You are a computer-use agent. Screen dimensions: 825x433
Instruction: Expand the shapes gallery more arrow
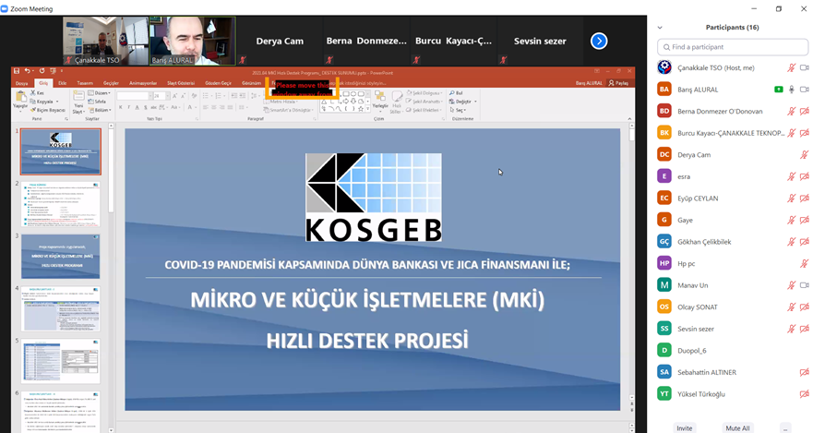click(x=367, y=109)
